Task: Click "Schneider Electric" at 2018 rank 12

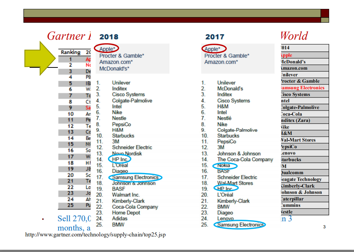Action: tap(132, 147)
